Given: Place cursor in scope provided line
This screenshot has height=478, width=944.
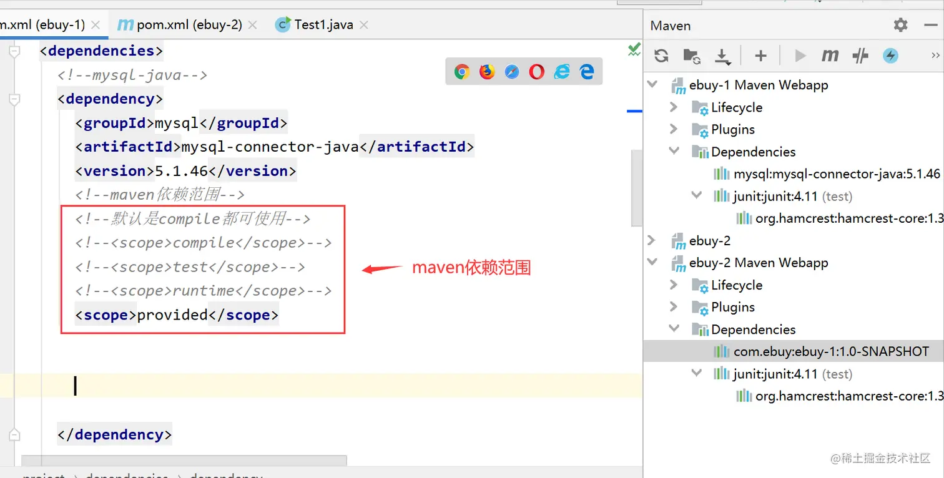Looking at the screenshot, I should tap(177, 315).
